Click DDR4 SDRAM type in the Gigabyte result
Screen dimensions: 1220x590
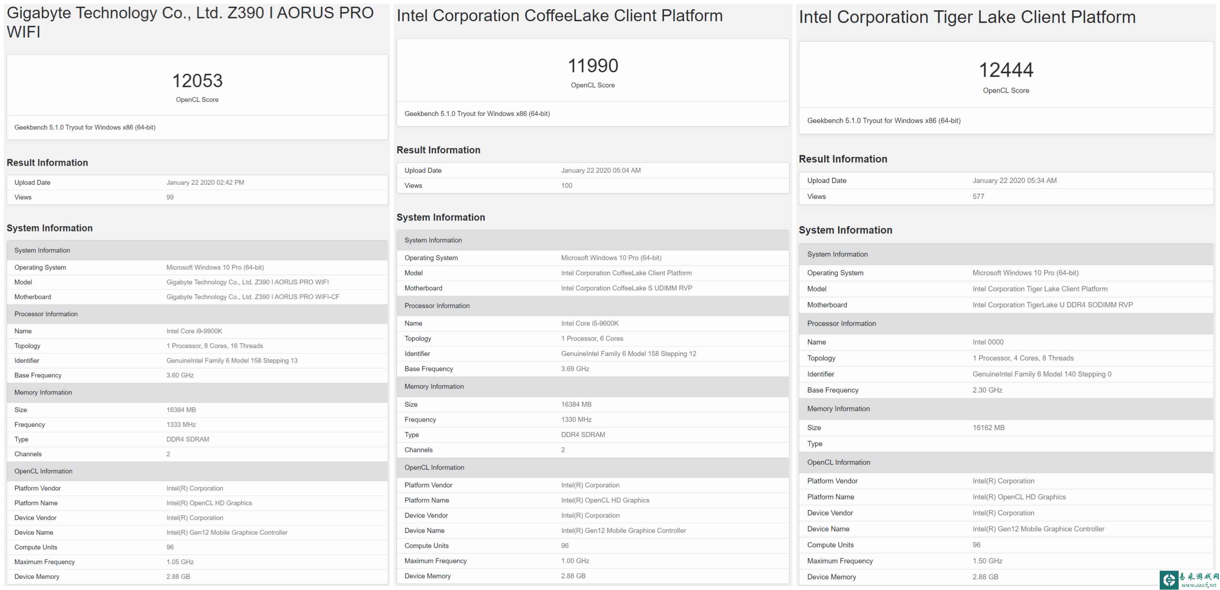tap(187, 439)
